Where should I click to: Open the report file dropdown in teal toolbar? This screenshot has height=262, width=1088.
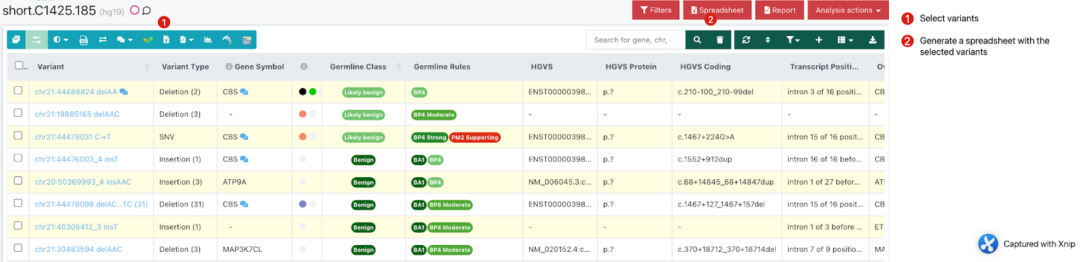coord(186,40)
